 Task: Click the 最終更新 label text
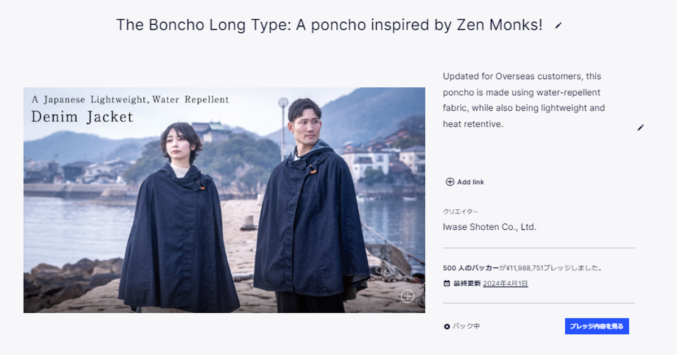pos(467,283)
